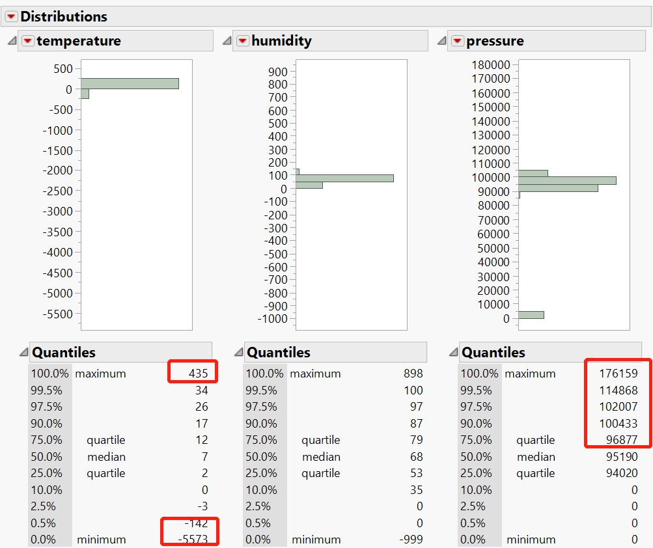Select the Distributions title bar

point(327,17)
